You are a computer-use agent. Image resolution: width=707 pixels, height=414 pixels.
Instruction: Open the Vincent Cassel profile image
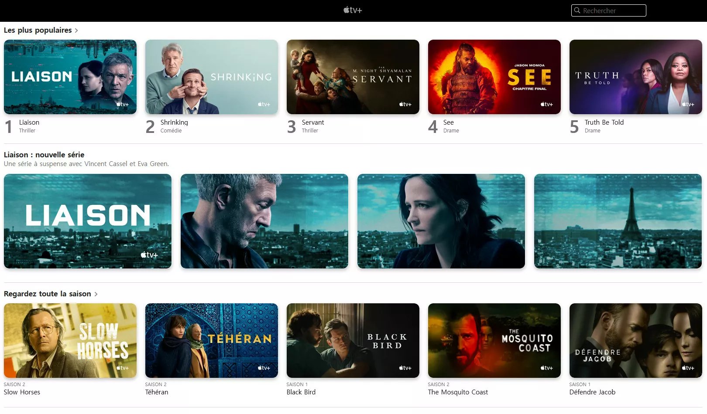click(264, 221)
